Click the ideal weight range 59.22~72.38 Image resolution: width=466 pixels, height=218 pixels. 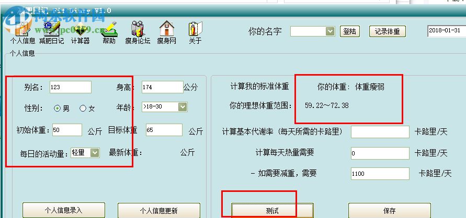click(326, 105)
